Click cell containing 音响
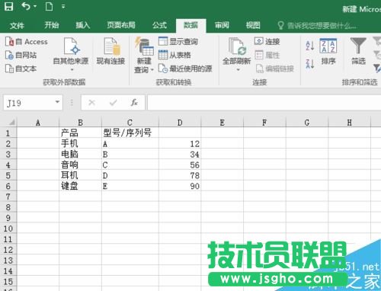 click(x=81, y=165)
